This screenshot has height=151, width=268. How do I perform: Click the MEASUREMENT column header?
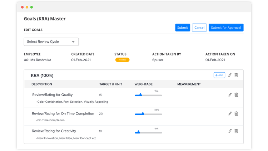189,84
